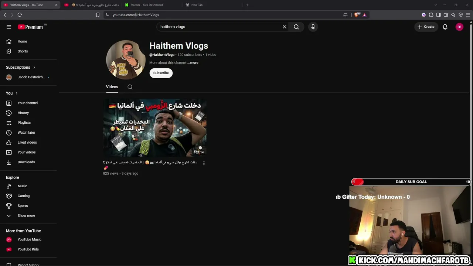The width and height of the screenshot is (473, 266).
Task: Subscribe to Haithem Vlogs
Action: [x=161, y=73]
